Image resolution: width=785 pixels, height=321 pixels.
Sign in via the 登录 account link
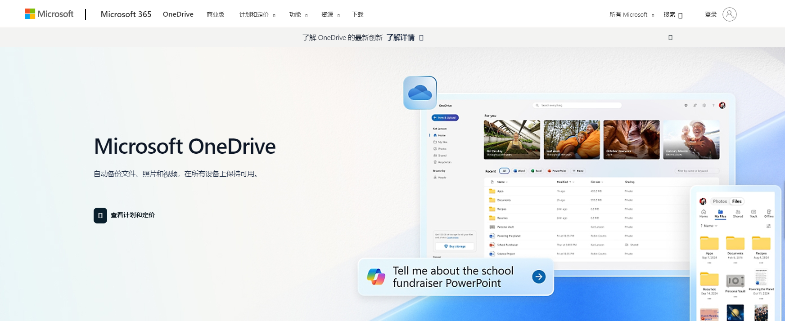coord(721,14)
